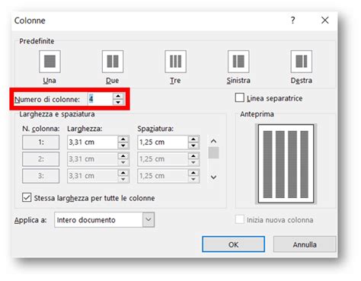The width and height of the screenshot is (361, 281).
Task: Decrease column 1 Spaziatura value
Action: (193, 145)
